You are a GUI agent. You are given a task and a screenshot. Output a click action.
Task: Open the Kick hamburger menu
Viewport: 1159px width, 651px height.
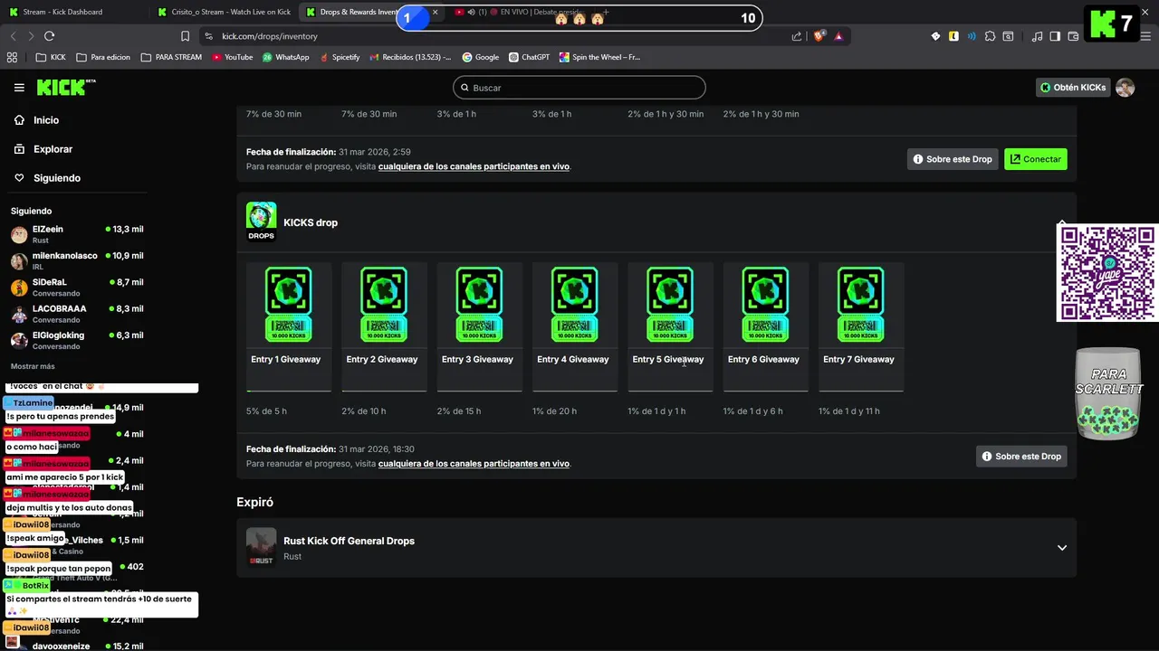19,88
